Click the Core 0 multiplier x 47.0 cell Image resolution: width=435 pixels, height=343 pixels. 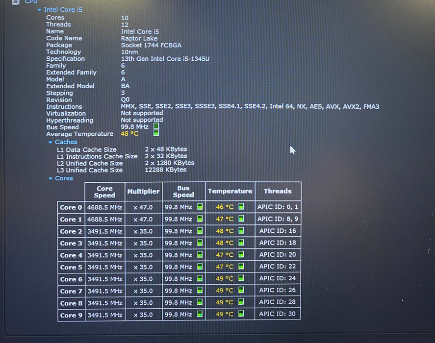pyautogui.click(x=143, y=207)
